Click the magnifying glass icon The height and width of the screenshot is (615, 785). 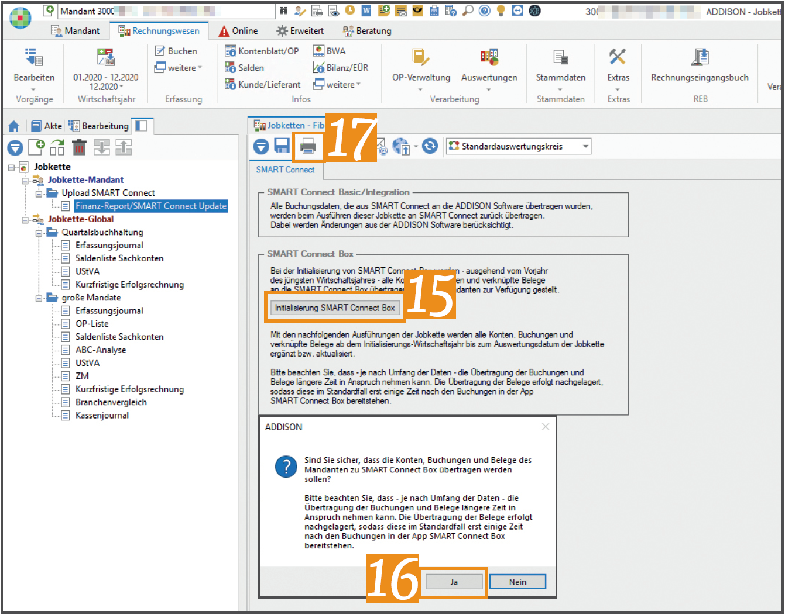pyautogui.click(x=468, y=11)
